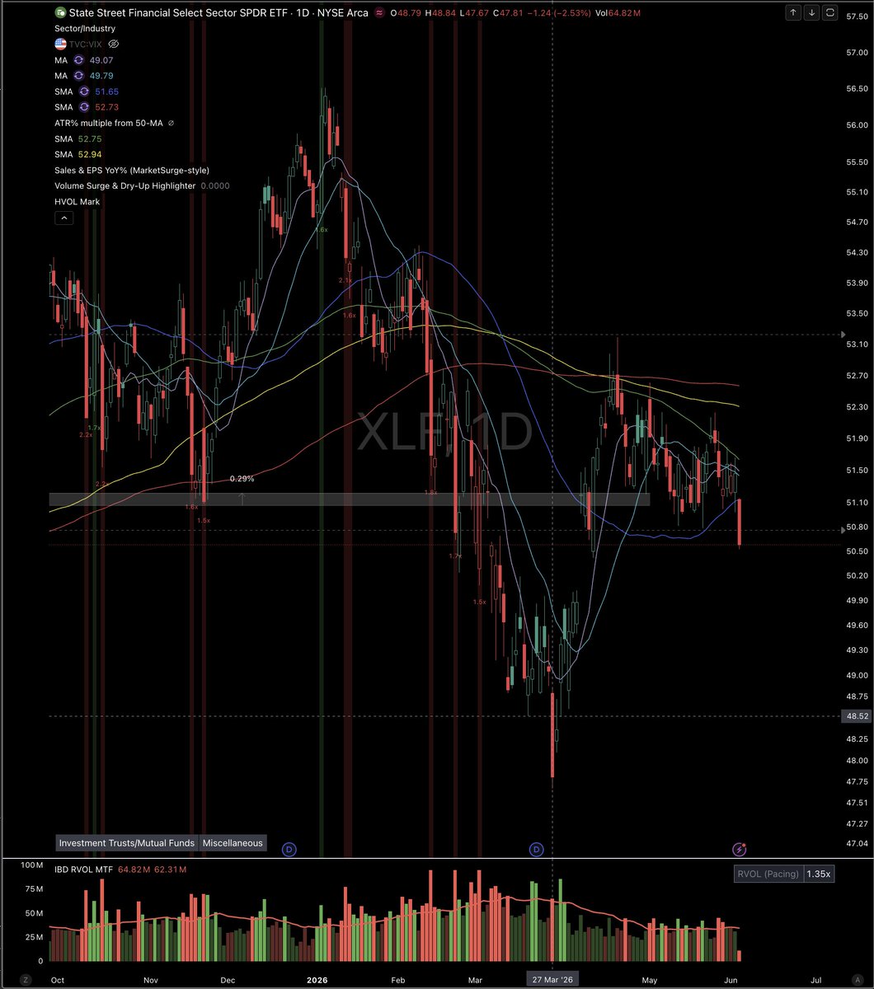This screenshot has width=874, height=989.
Task: Select the SMA 52.94 indicator label
Action: (x=78, y=154)
